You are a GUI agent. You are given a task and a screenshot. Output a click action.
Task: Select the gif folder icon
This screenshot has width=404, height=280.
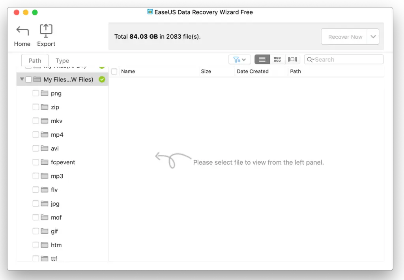(x=45, y=231)
